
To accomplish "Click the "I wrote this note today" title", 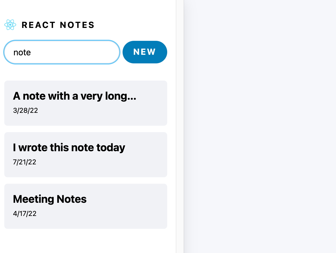I will 69,147.
